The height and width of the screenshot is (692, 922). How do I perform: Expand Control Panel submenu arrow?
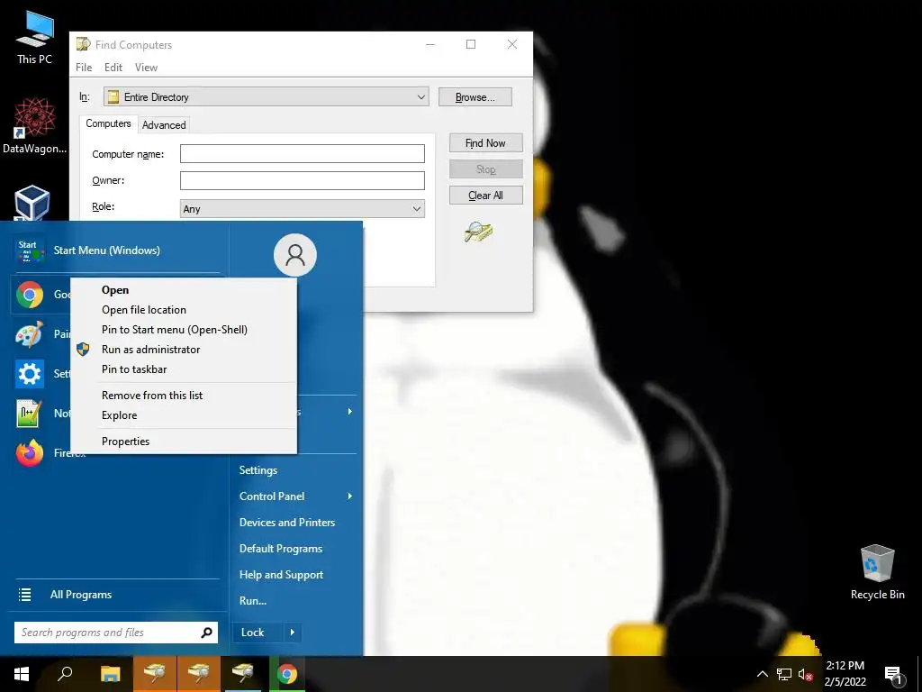coord(350,496)
